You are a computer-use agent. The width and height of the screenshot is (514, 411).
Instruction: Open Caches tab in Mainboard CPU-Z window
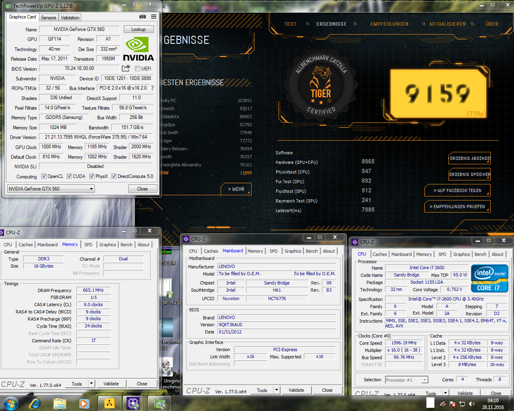pos(211,251)
